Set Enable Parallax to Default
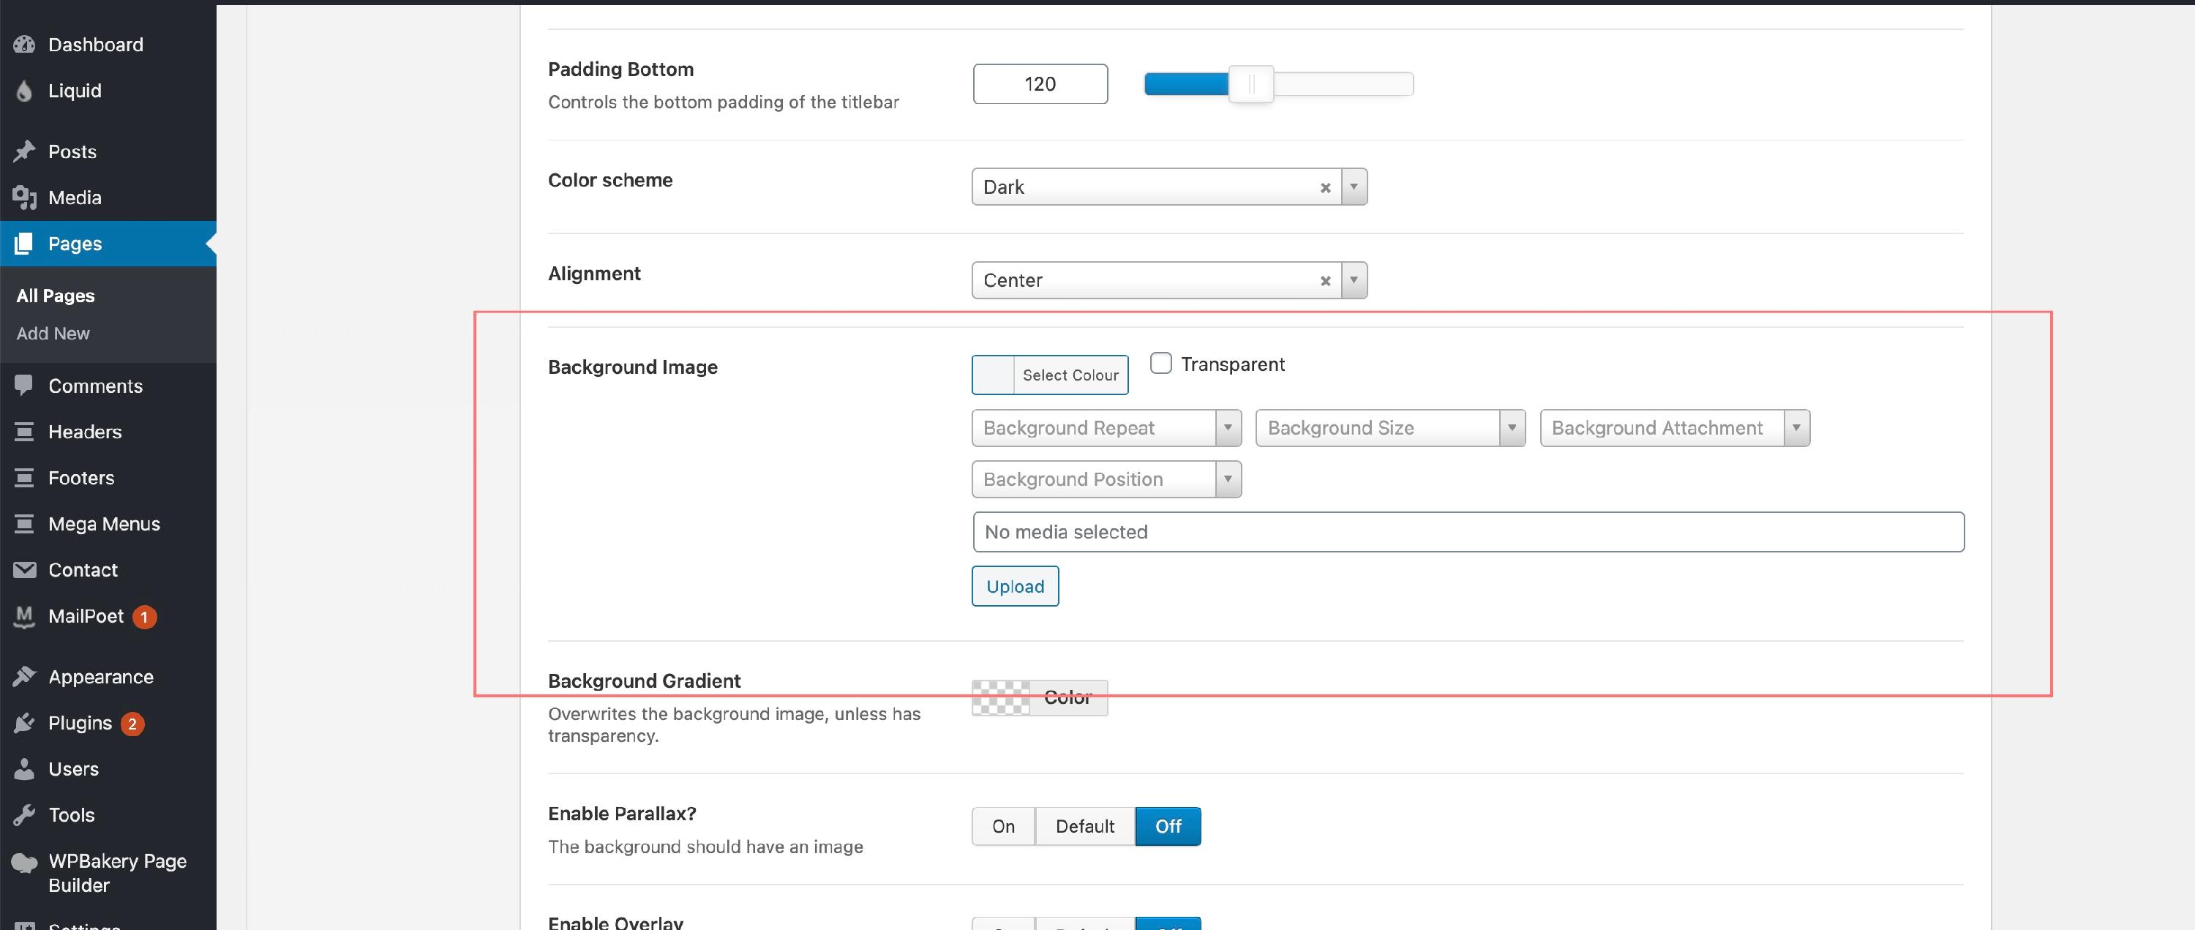 click(1084, 825)
